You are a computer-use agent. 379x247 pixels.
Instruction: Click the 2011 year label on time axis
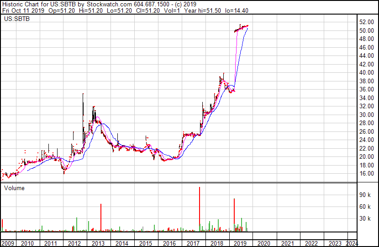coord(51,243)
